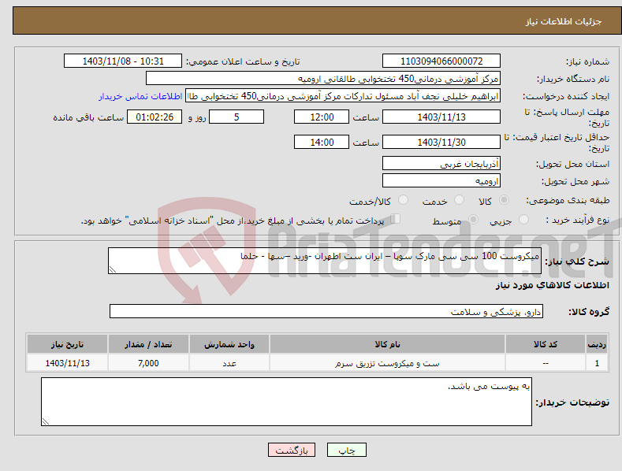Viewport: 622px width, 471px height.
Task: Click the delivery province field آذربایجان غربی
Action: pyautogui.click(x=441, y=163)
